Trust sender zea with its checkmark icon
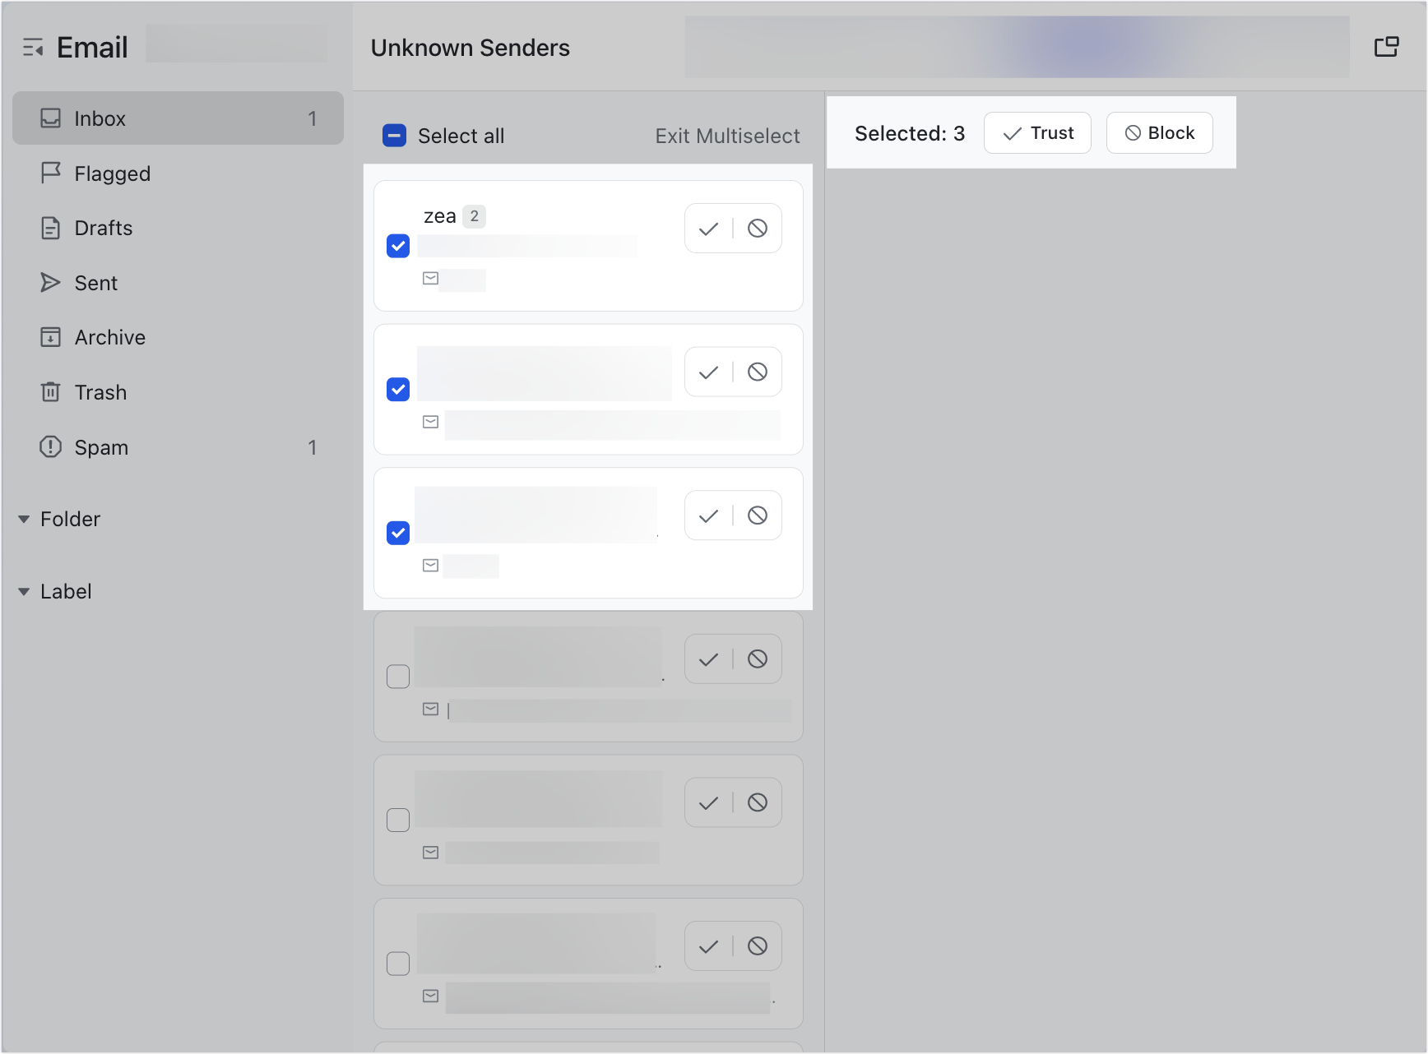The width and height of the screenshot is (1428, 1054). coord(708,229)
